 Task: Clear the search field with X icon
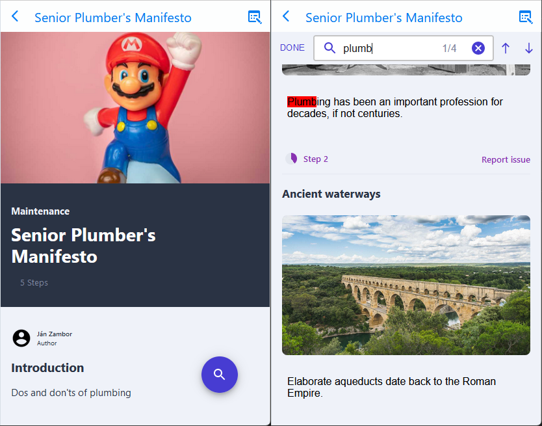pyautogui.click(x=478, y=48)
